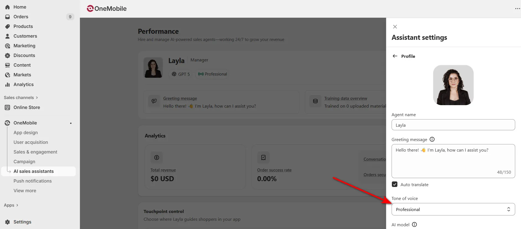The height and width of the screenshot is (229, 521).
Task: Click the Online Store storefront icon
Action: tap(7, 108)
